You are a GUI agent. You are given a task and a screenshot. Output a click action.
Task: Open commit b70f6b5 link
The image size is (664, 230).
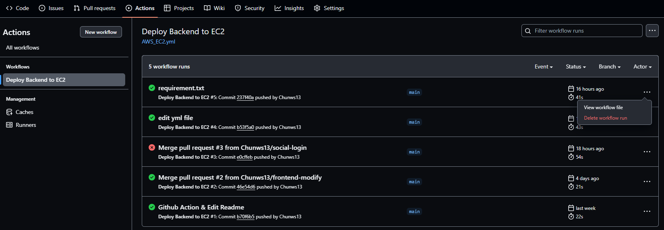coord(246,217)
